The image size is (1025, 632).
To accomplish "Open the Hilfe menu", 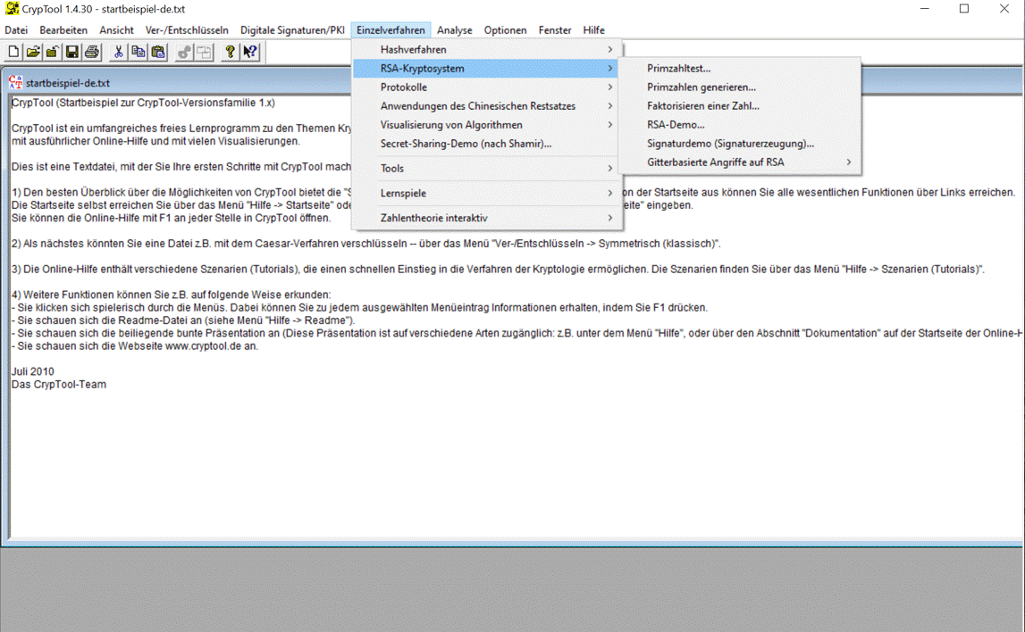I will (x=593, y=30).
